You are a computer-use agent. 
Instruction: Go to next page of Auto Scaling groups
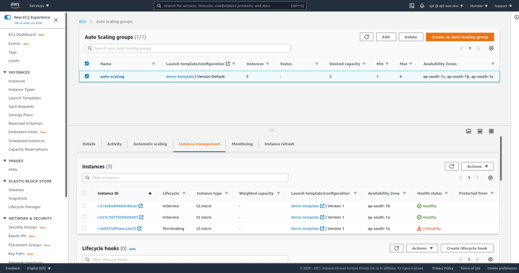pos(478,48)
